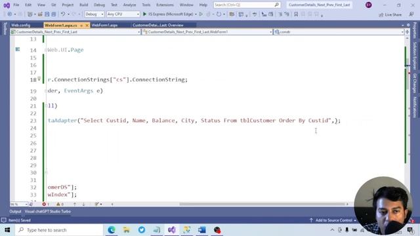Go to next issue down arrow
Screen dimensions: 420x236
click(83, 204)
